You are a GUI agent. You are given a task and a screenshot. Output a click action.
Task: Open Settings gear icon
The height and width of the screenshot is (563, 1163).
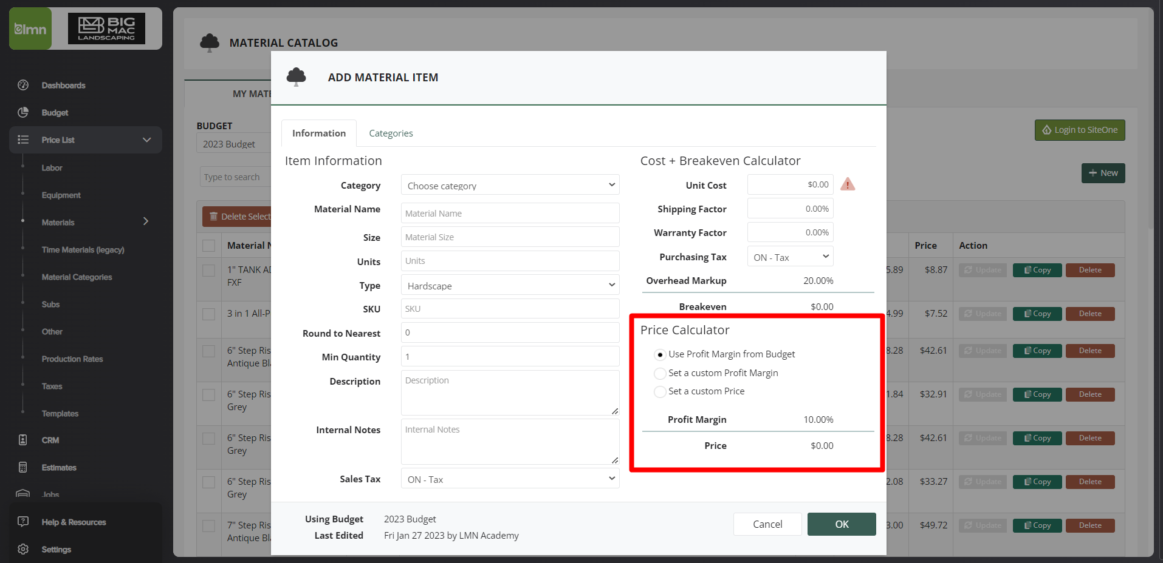pos(23,549)
